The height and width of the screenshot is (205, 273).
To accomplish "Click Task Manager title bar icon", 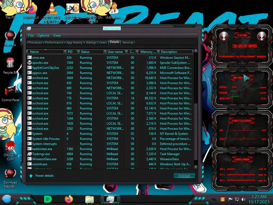I will point(29,28).
